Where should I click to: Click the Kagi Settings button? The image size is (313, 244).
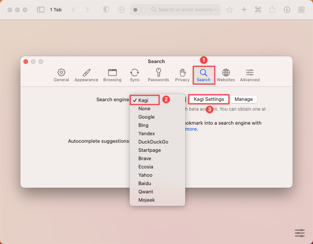[209, 99]
